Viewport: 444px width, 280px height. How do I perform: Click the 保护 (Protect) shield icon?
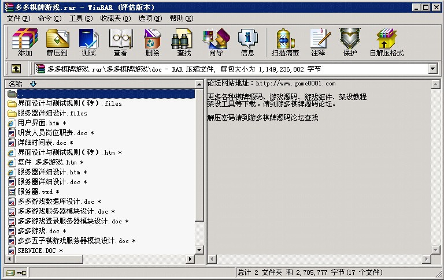pos(350,42)
